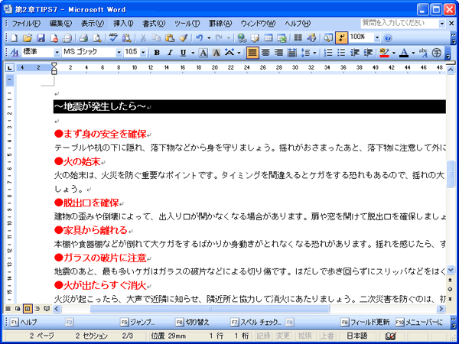Toggle Bold formatting
This screenshot has height=344, width=459.
point(157,53)
